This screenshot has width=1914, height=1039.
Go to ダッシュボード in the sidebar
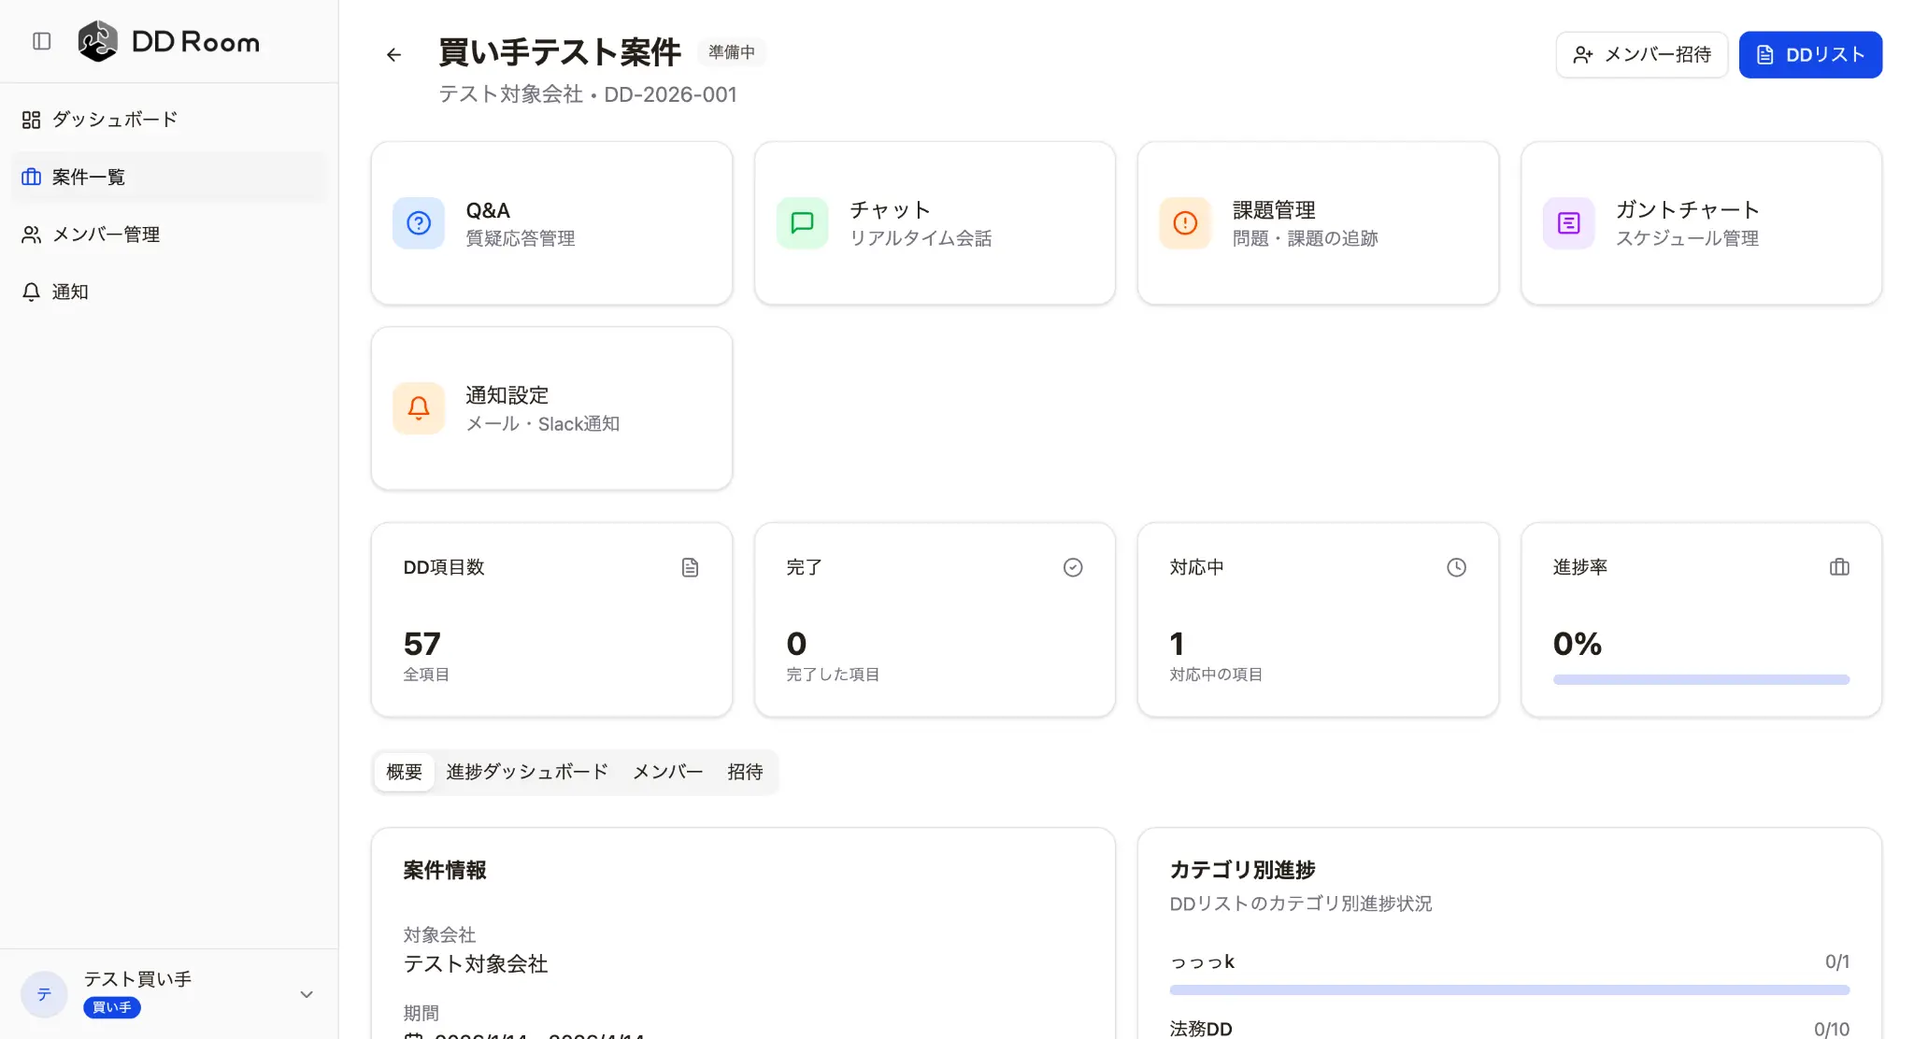114,120
